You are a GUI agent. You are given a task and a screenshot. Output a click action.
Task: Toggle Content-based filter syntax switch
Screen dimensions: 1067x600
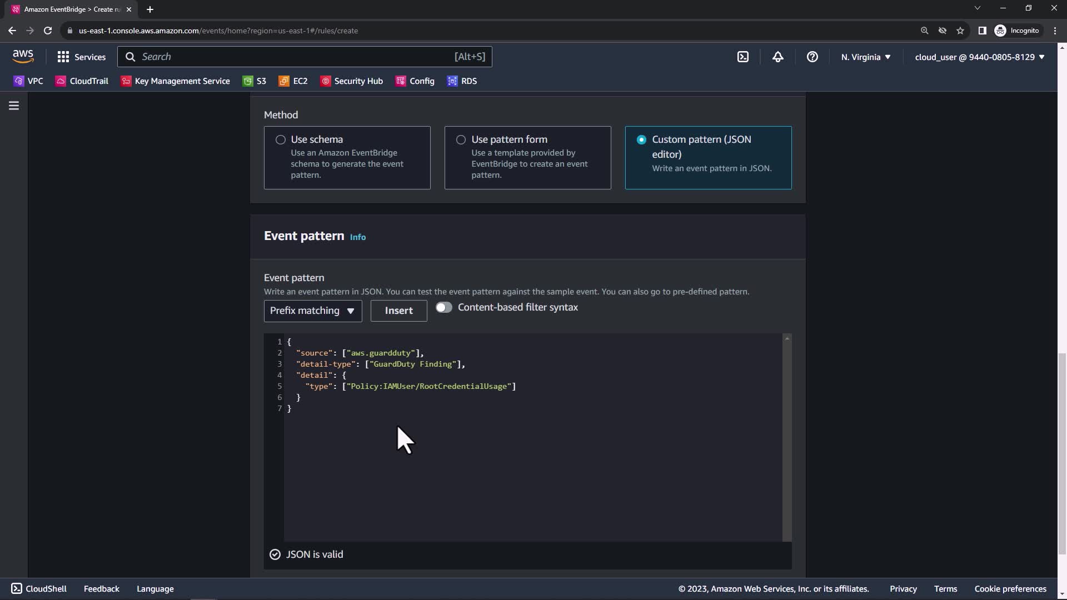pos(443,307)
